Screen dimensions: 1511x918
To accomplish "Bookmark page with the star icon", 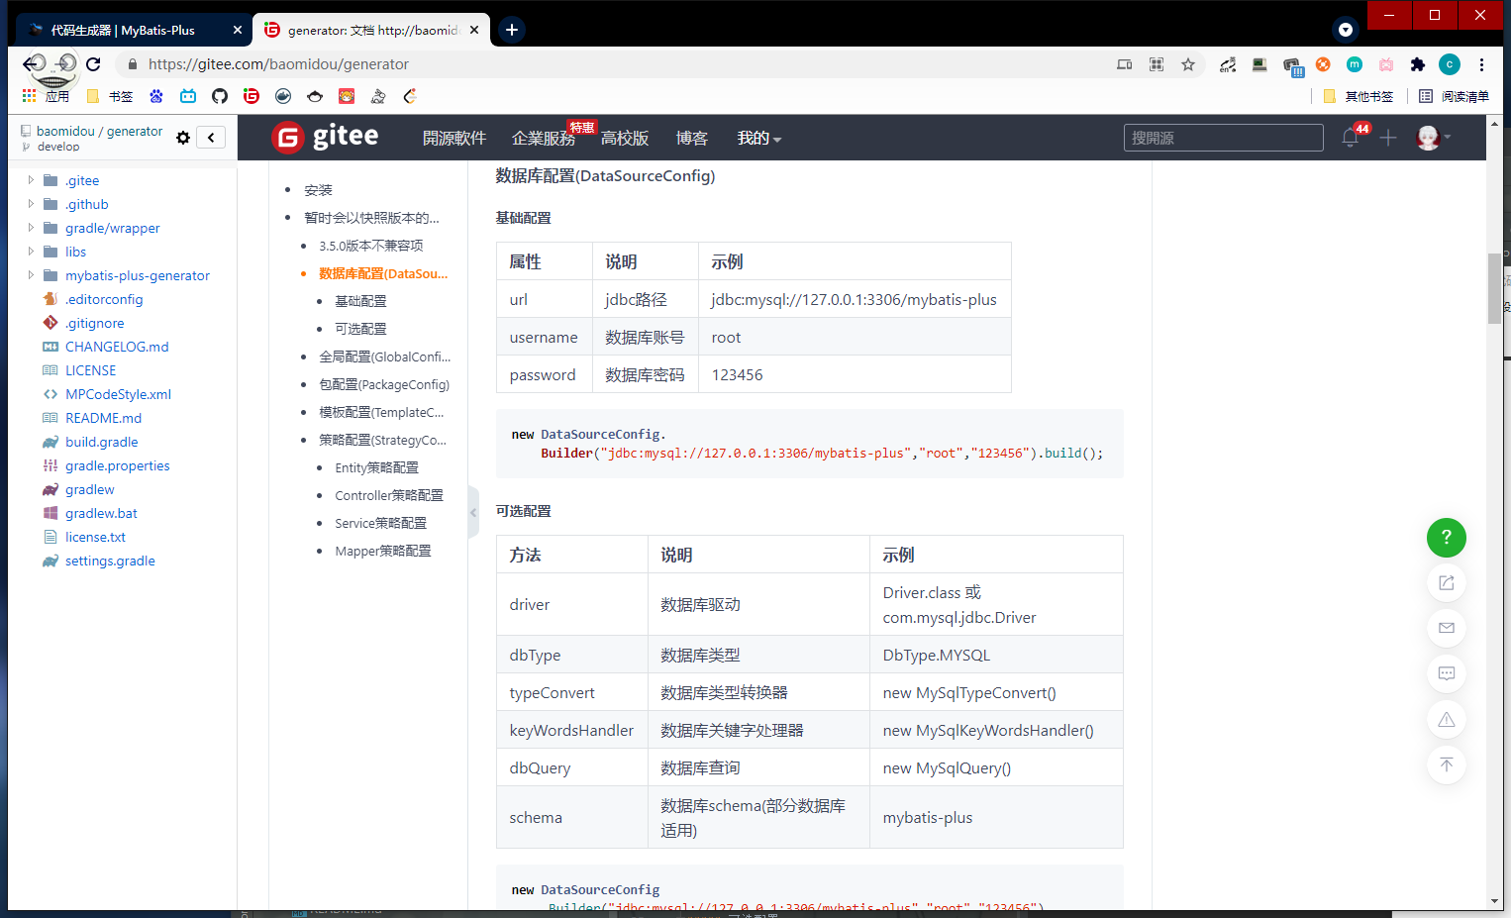I will pyautogui.click(x=1188, y=64).
